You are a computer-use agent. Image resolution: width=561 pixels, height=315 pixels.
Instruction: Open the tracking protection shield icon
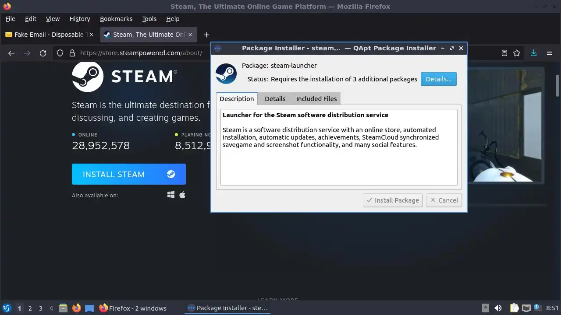(61, 53)
